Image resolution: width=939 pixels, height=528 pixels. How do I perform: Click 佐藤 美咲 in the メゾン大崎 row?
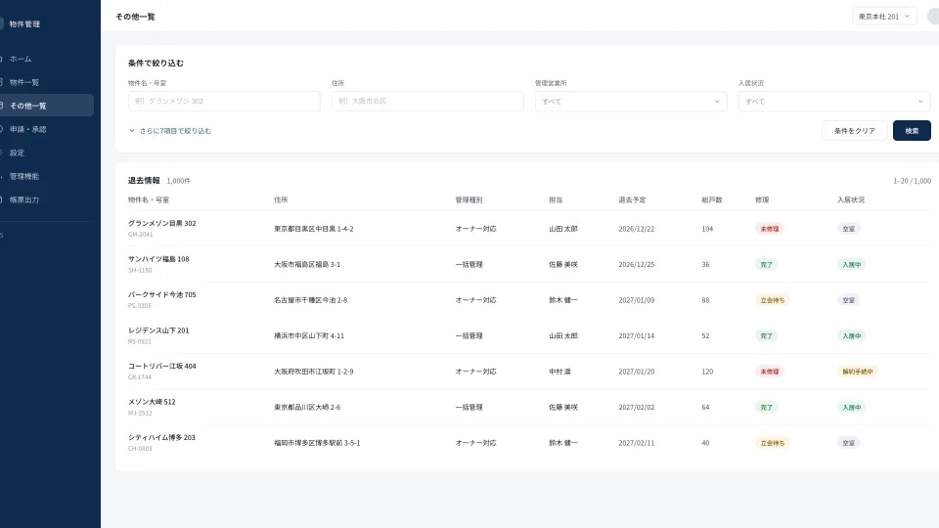pos(563,407)
